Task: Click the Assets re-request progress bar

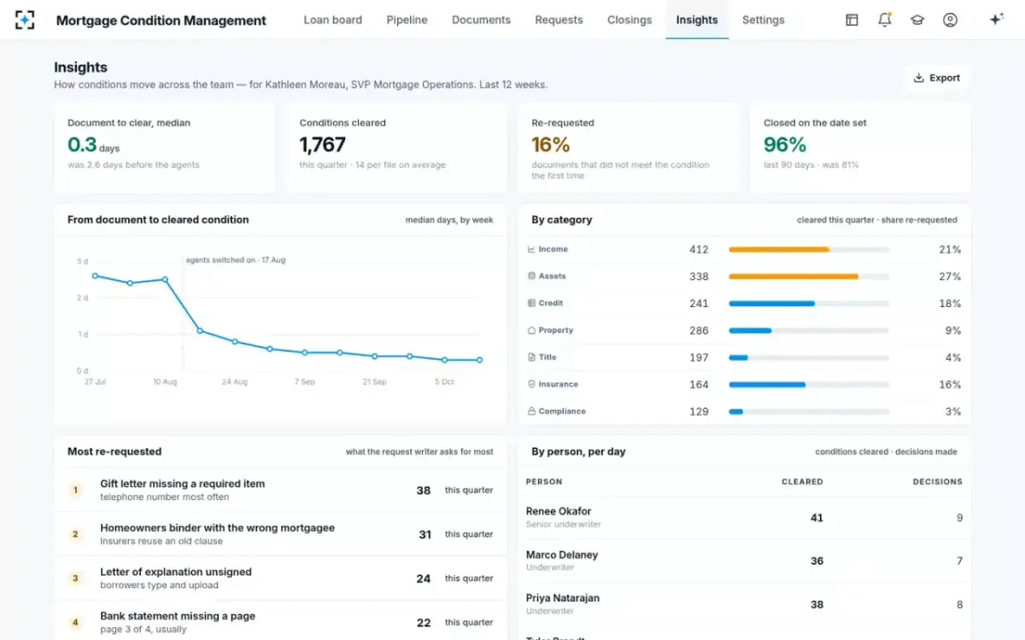Action: tap(809, 276)
